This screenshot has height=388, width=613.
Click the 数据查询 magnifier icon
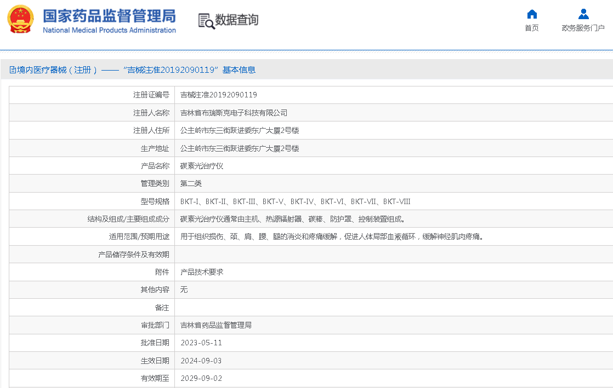(x=206, y=21)
